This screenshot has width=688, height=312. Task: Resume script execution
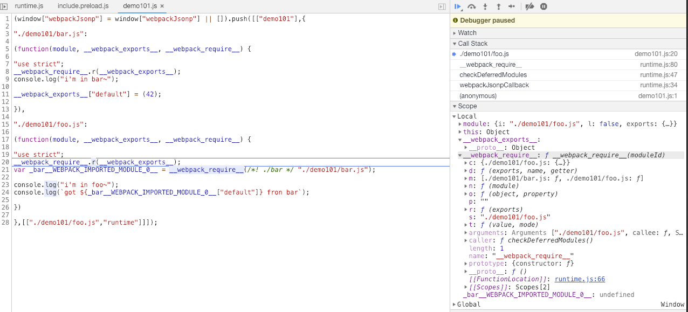click(458, 6)
